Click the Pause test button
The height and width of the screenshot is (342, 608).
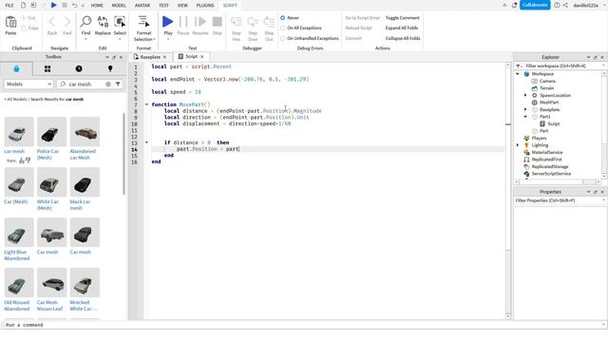tap(183, 22)
